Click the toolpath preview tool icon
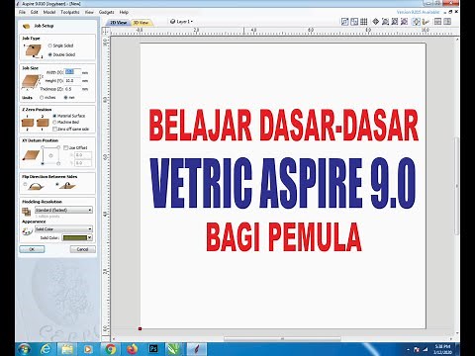The width and height of the screenshot is (475, 356). click(426, 22)
